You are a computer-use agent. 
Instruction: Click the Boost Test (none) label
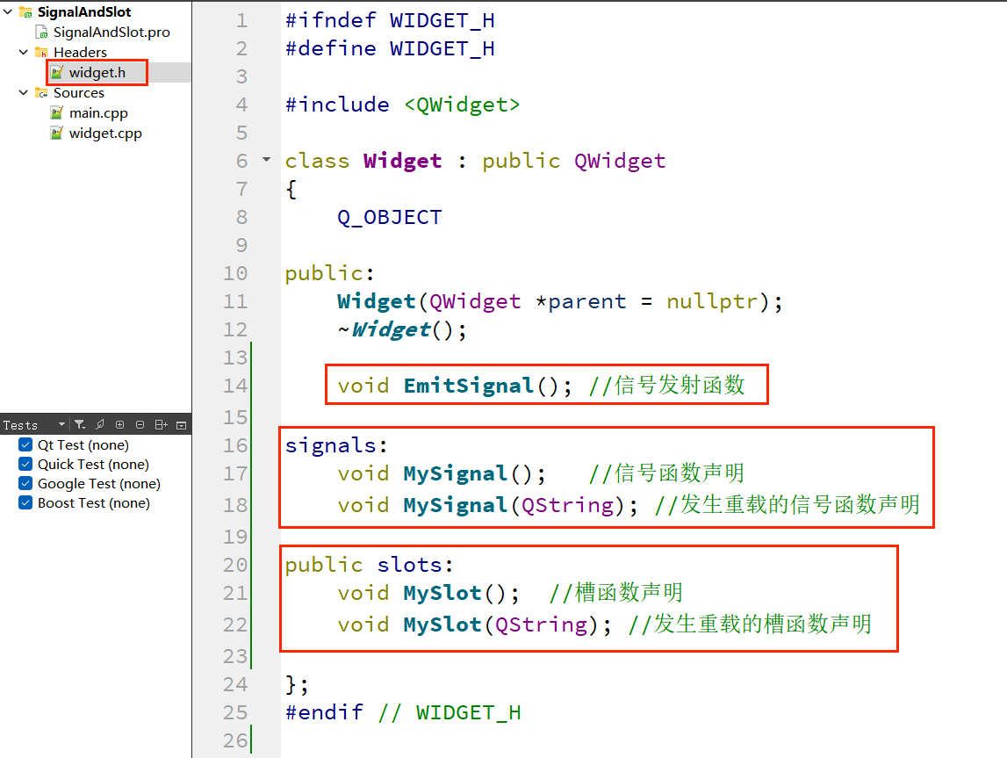point(94,502)
